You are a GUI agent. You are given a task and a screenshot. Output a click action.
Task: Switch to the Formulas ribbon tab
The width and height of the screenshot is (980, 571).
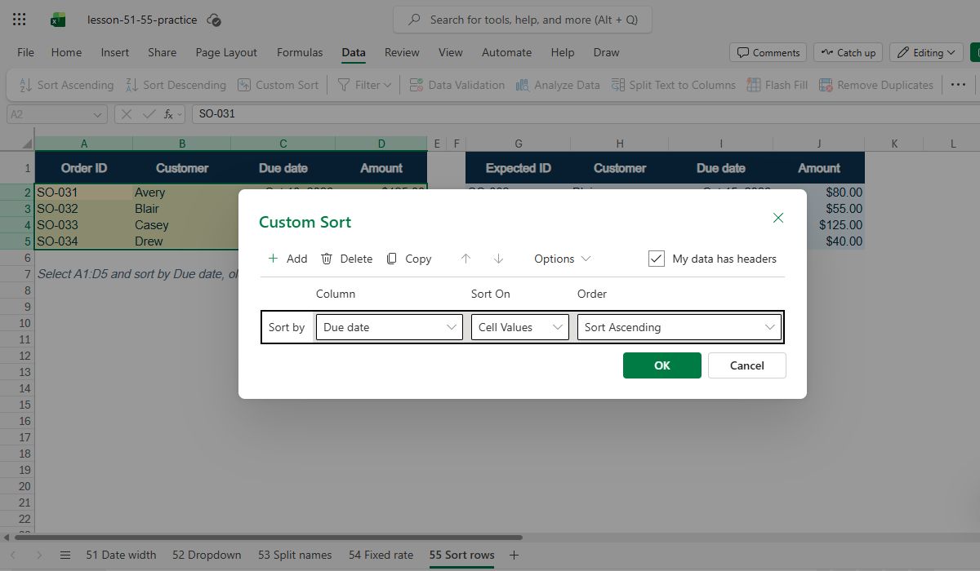(x=300, y=52)
